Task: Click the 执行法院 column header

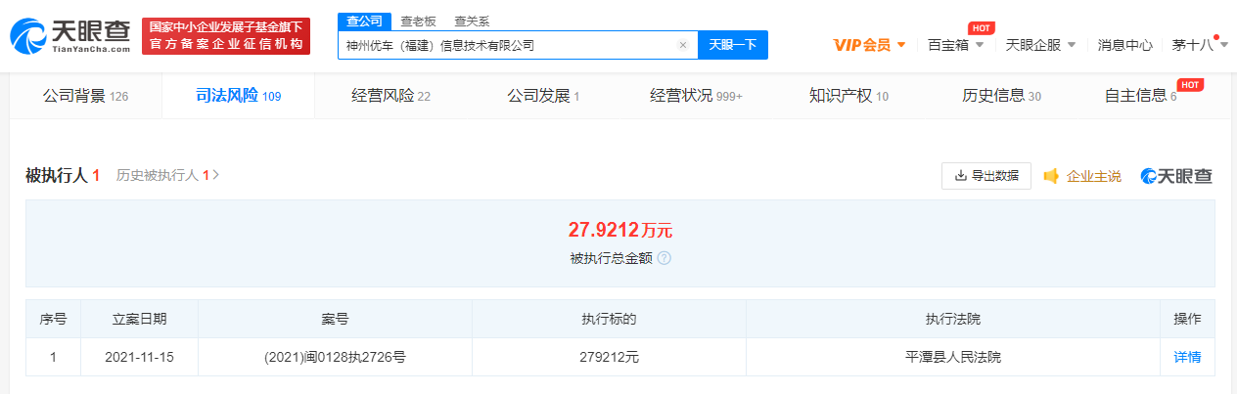Action: point(953,319)
